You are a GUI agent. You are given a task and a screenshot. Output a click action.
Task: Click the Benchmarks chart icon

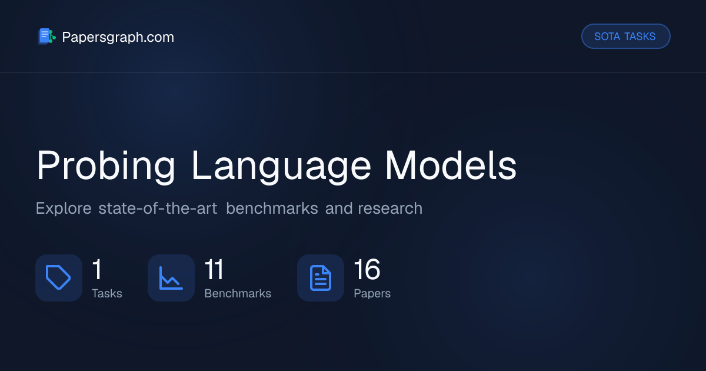pos(171,278)
